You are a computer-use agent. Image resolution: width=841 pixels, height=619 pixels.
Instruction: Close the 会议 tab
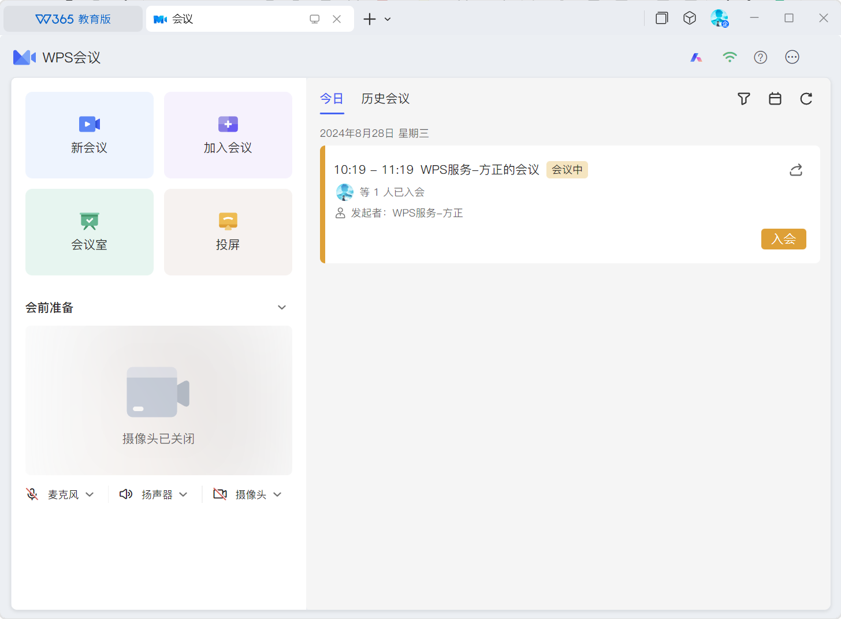pos(337,19)
